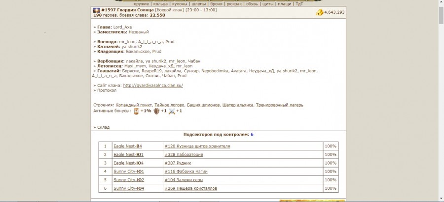This screenshot has width=444, height=202.
Task: Open the оружие category
Action: [142, 4]
